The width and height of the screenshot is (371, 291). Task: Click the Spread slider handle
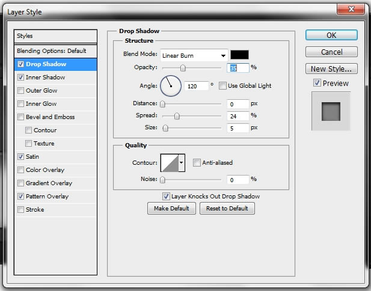[x=177, y=116]
